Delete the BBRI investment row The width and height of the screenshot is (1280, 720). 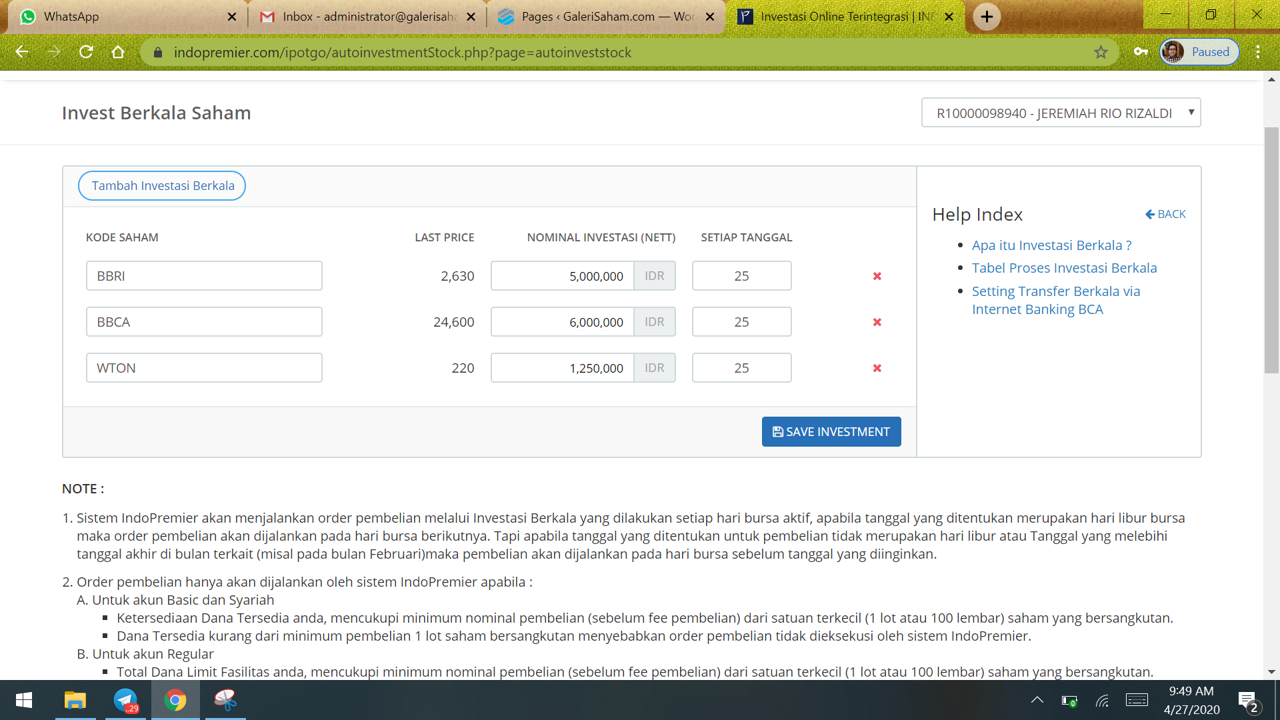tap(877, 276)
